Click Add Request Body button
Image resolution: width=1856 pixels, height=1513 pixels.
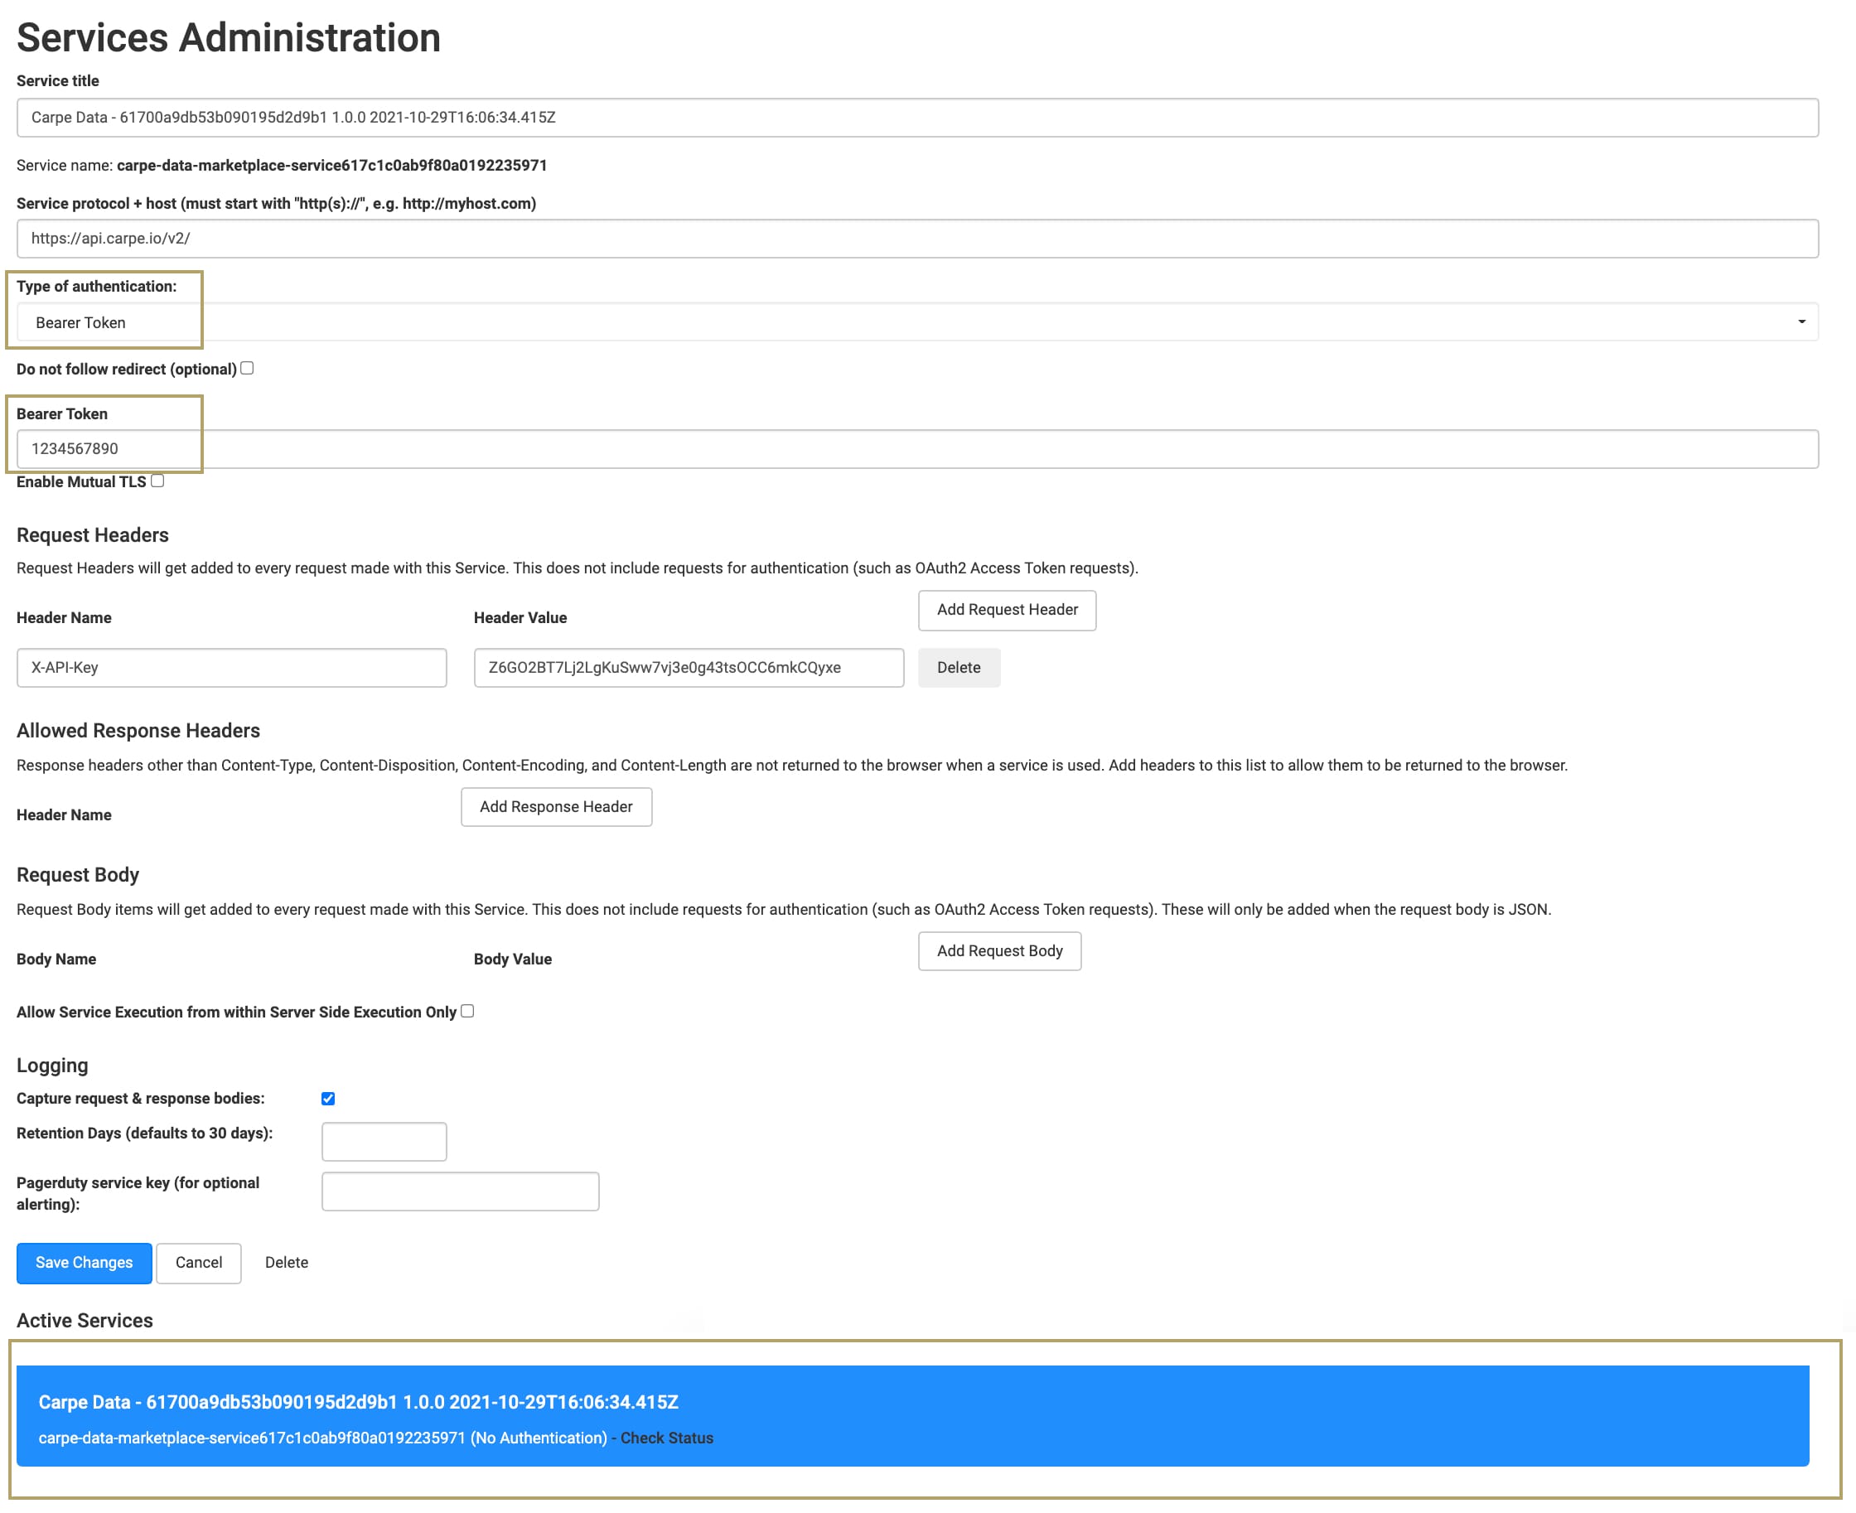pos(999,951)
